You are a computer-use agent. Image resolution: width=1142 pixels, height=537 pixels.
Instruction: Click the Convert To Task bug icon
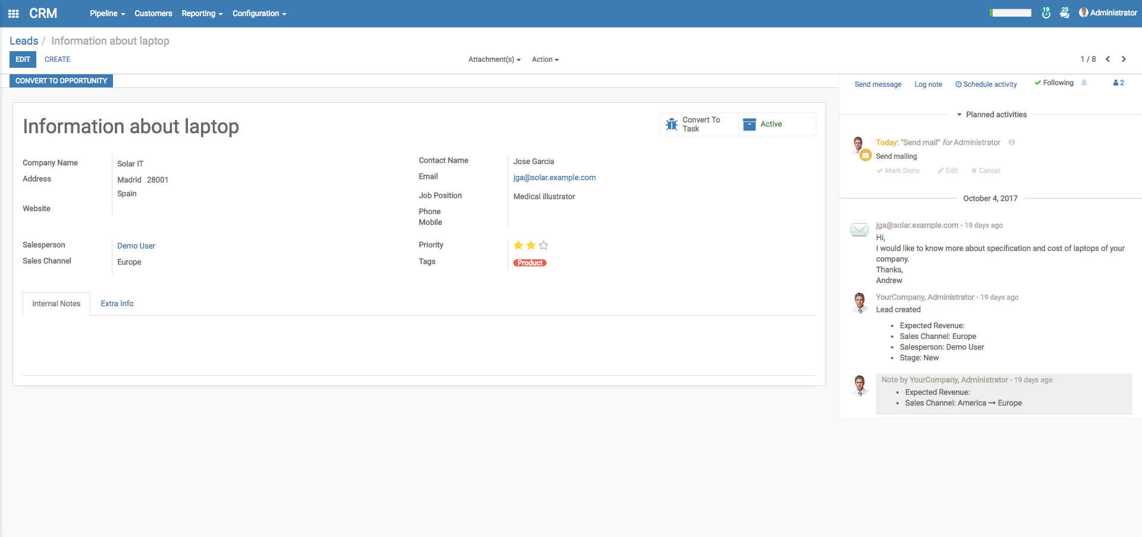tap(672, 124)
